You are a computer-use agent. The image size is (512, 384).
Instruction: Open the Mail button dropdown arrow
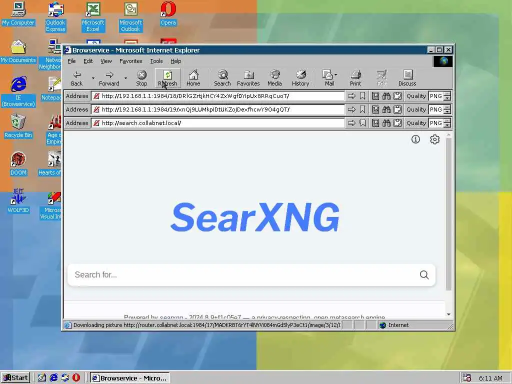[x=336, y=75]
